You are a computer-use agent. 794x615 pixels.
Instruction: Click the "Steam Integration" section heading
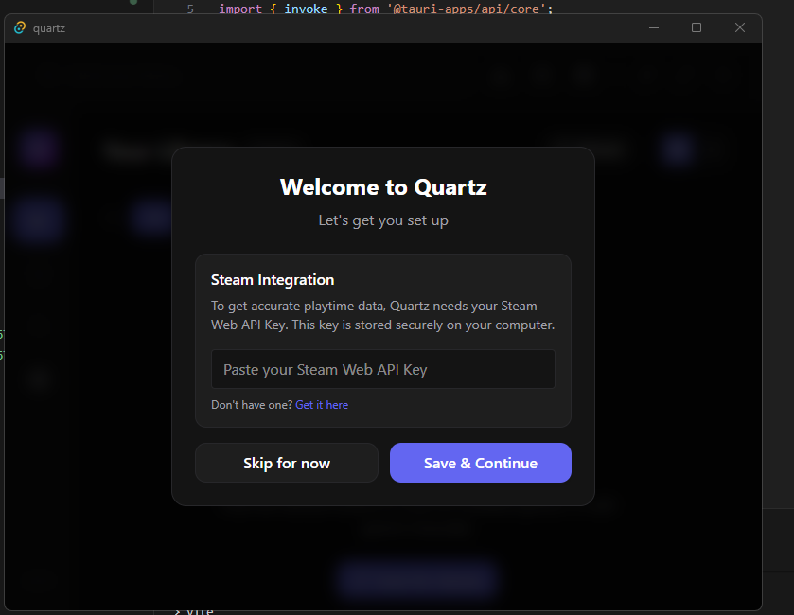pyautogui.click(x=273, y=280)
